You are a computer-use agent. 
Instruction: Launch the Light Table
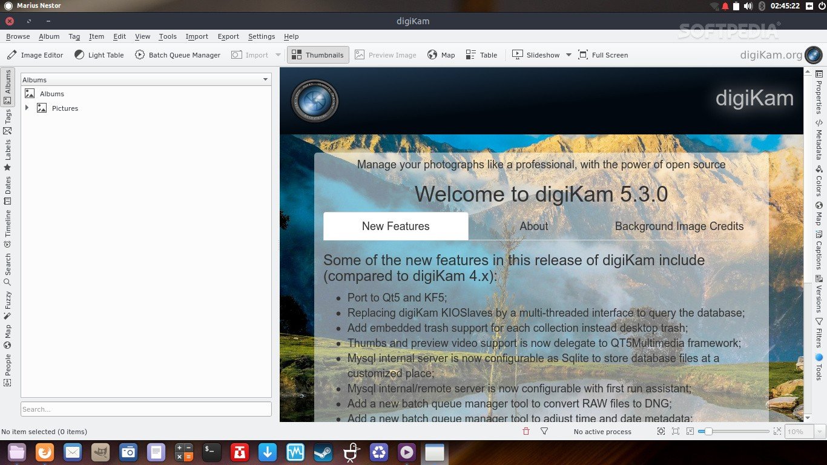[x=99, y=55]
